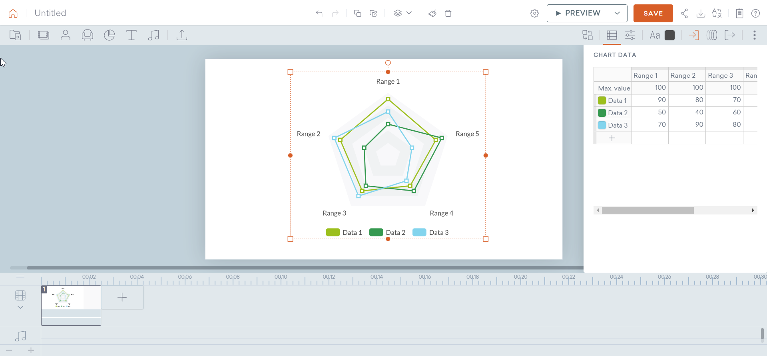The height and width of the screenshot is (356, 767).
Task: Click the upload icon in toolbar
Action: pos(182,35)
